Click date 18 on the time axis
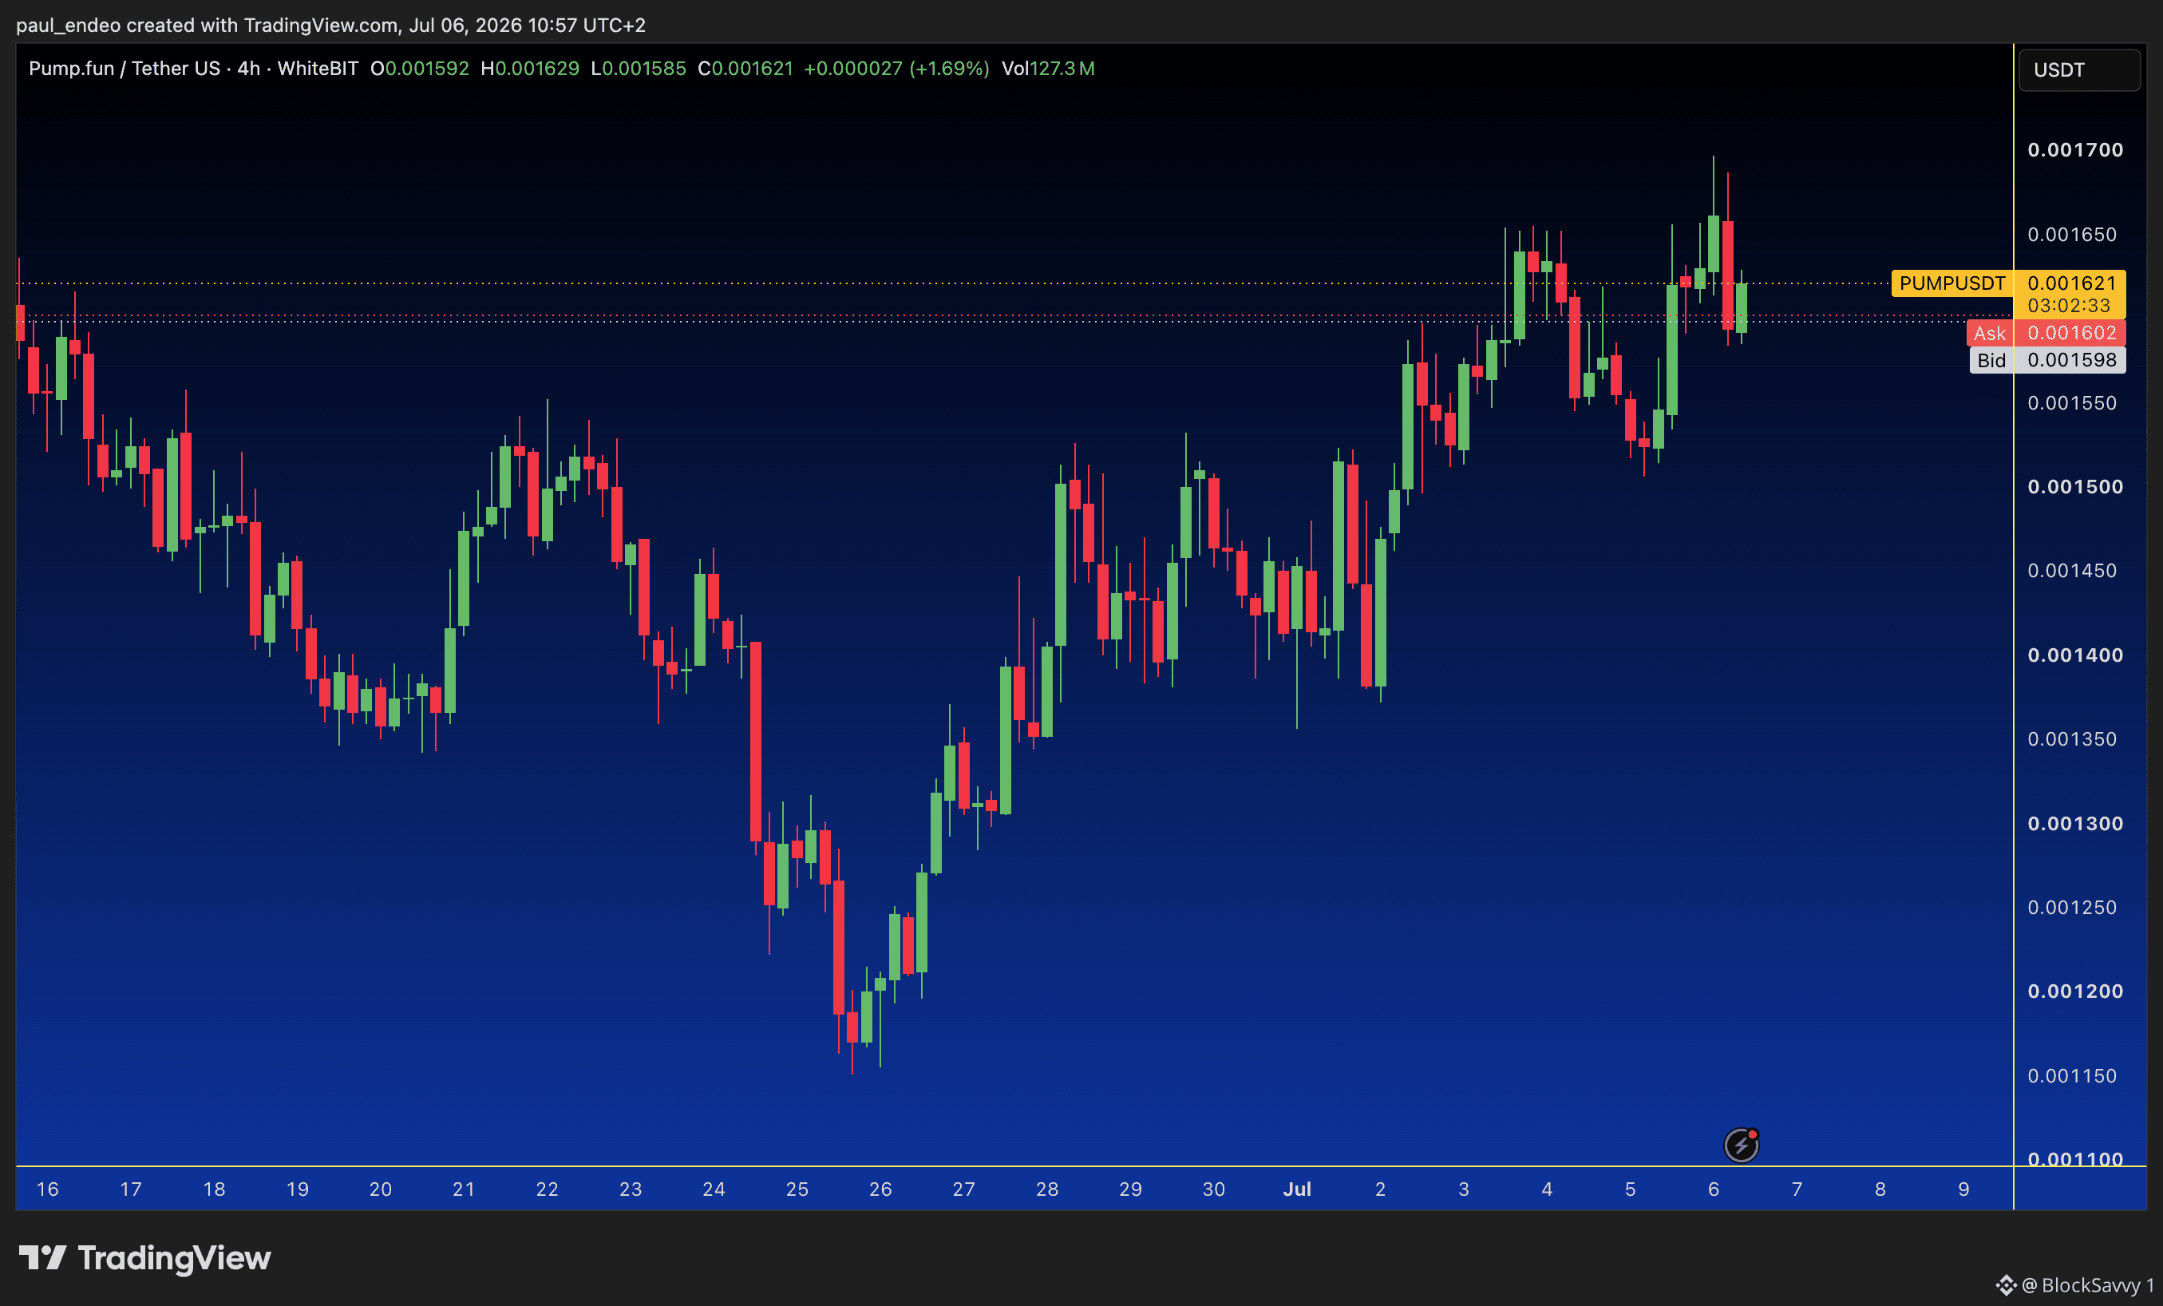 tap(214, 1189)
